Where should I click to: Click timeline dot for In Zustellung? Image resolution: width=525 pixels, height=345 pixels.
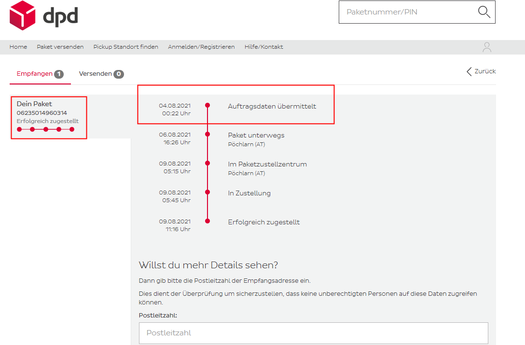207,192
